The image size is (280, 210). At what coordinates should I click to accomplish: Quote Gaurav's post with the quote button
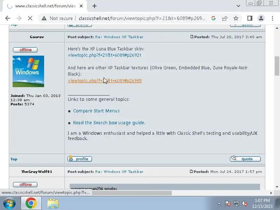click(x=245, y=159)
